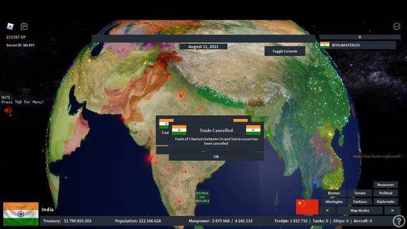Click the 211587 XP counter
The height and width of the screenshot is (229, 407).
pyautogui.click(x=16, y=37)
